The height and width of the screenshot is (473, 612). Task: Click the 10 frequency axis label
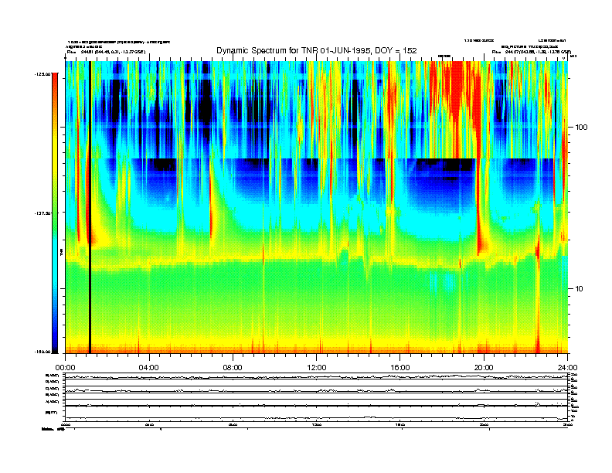[x=580, y=289]
